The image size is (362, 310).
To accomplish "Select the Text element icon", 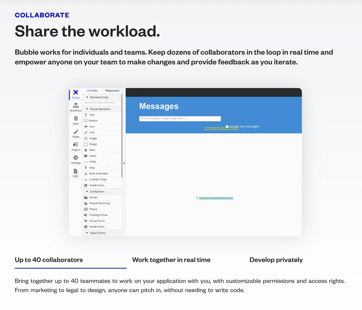I will pos(86,115).
